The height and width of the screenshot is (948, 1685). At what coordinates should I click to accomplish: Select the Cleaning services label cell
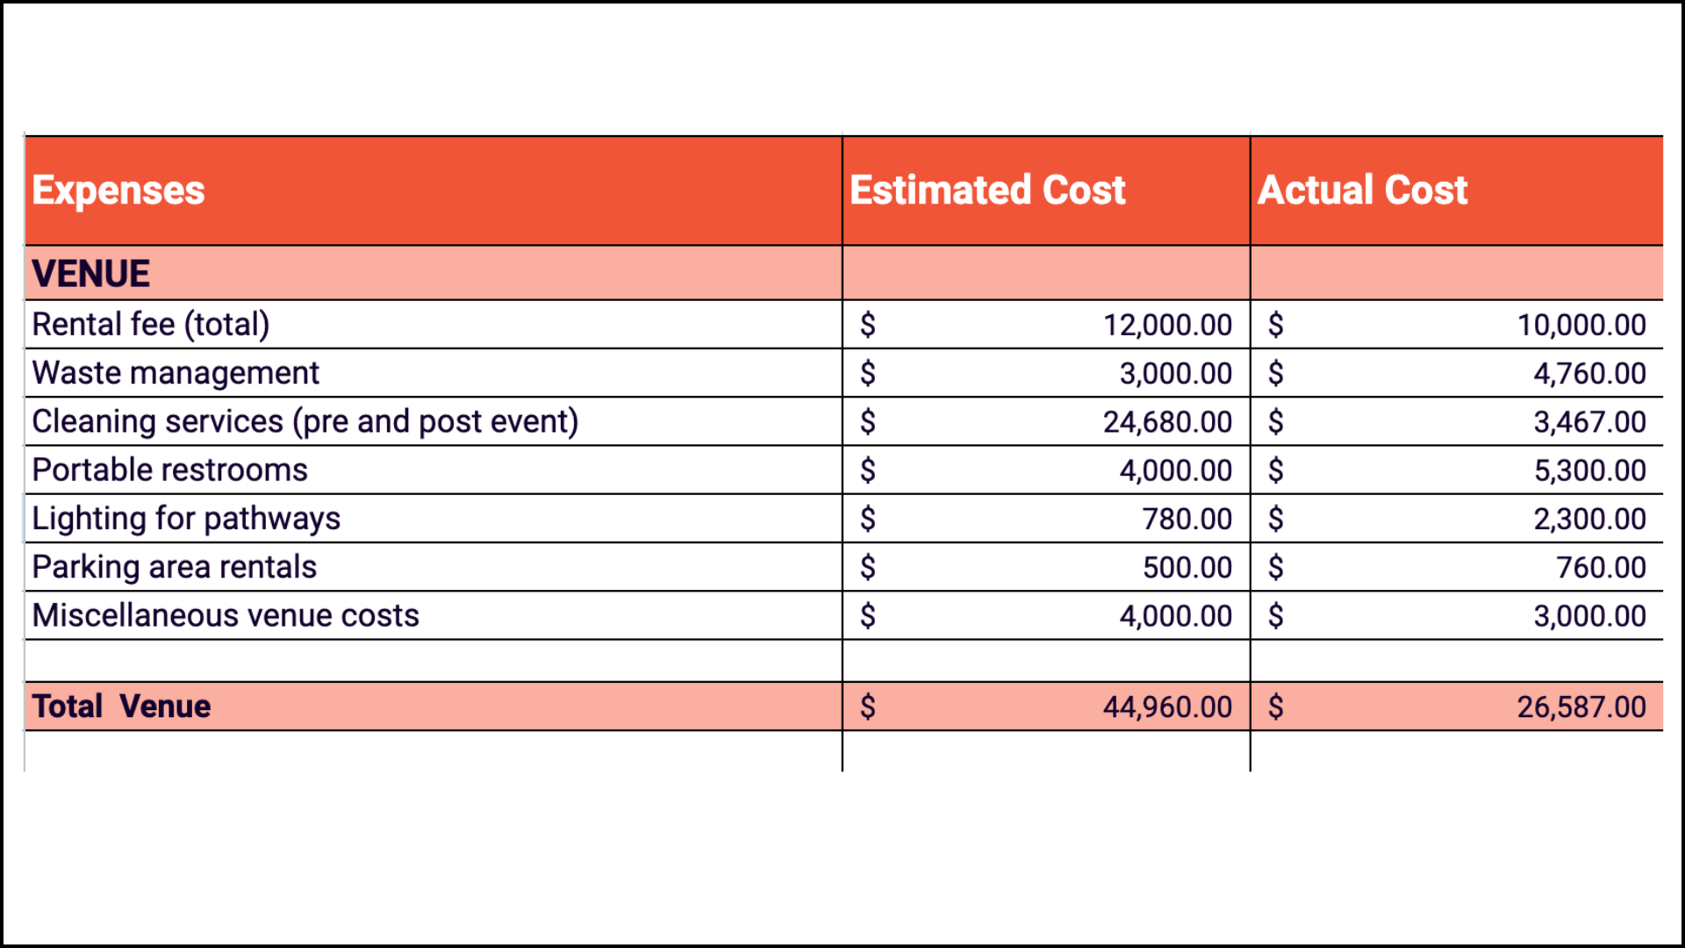tap(305, 422)
